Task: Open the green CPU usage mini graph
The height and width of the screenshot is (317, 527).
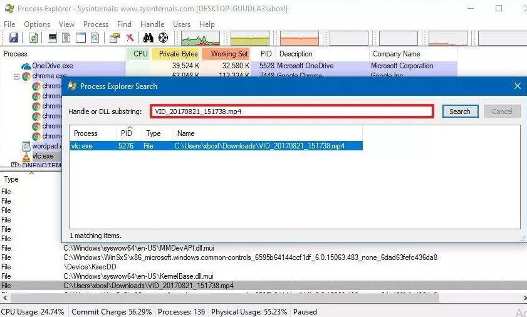Action: pos(201,38)
